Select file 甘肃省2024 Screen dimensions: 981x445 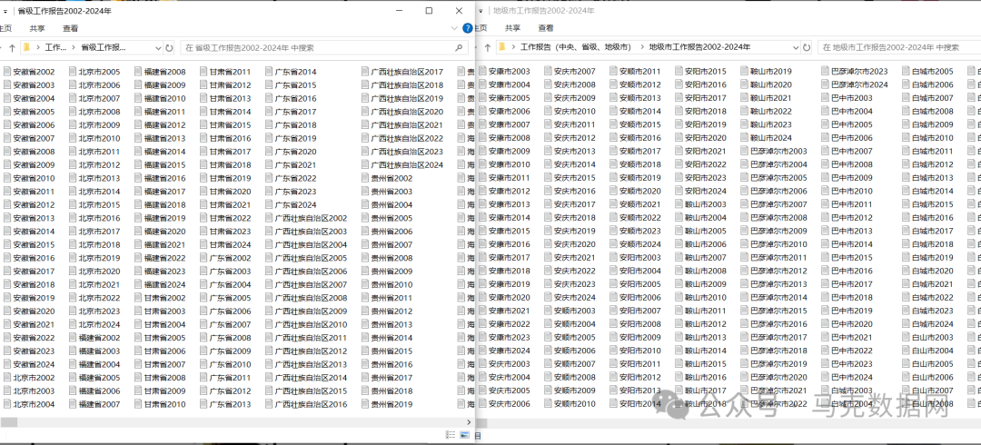click(x=225, y=244)
